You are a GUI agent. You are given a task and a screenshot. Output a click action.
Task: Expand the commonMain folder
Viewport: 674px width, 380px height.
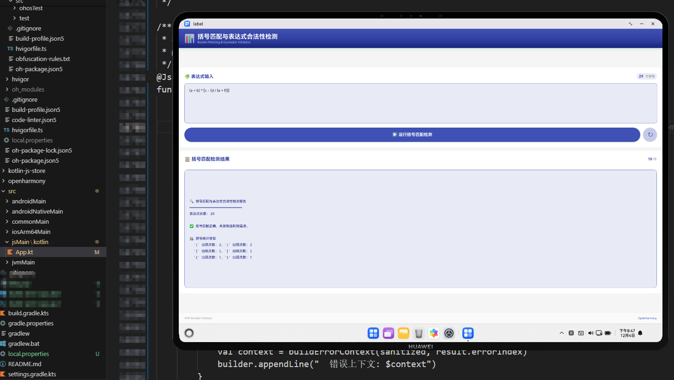click(30, 221)
